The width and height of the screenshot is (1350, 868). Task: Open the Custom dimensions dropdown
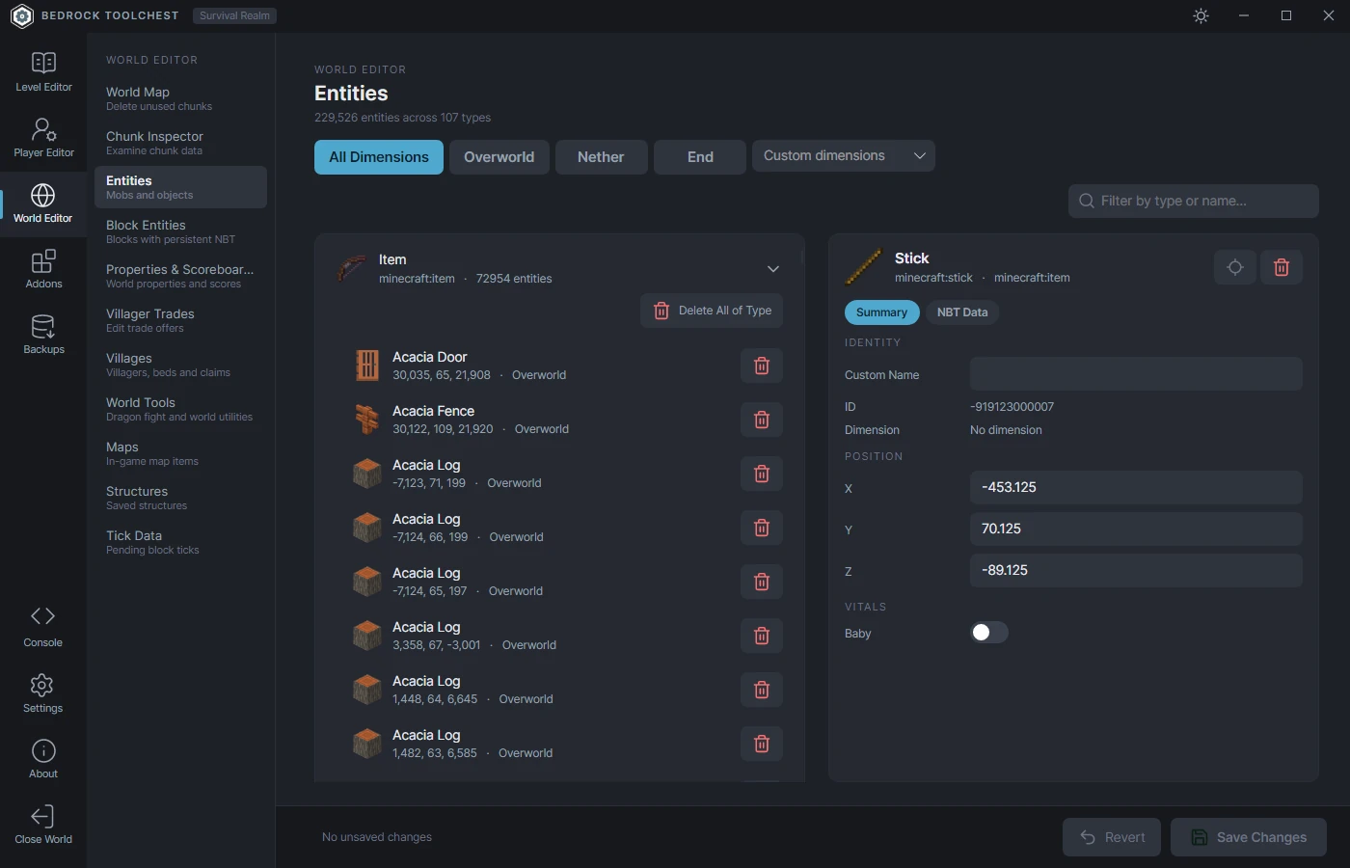[844, 156]
